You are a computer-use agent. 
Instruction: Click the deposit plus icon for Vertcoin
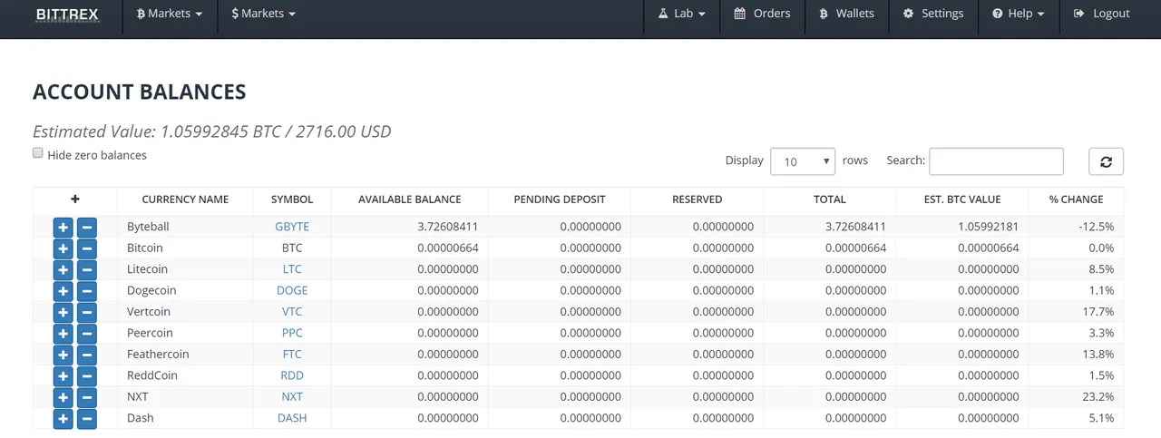[x=63, y=312]
